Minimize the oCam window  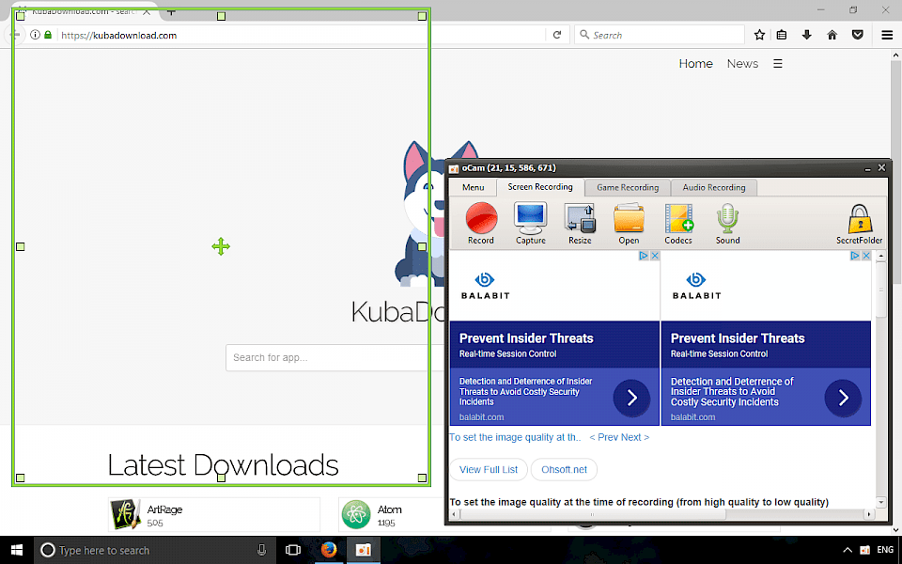pos(867,168)
